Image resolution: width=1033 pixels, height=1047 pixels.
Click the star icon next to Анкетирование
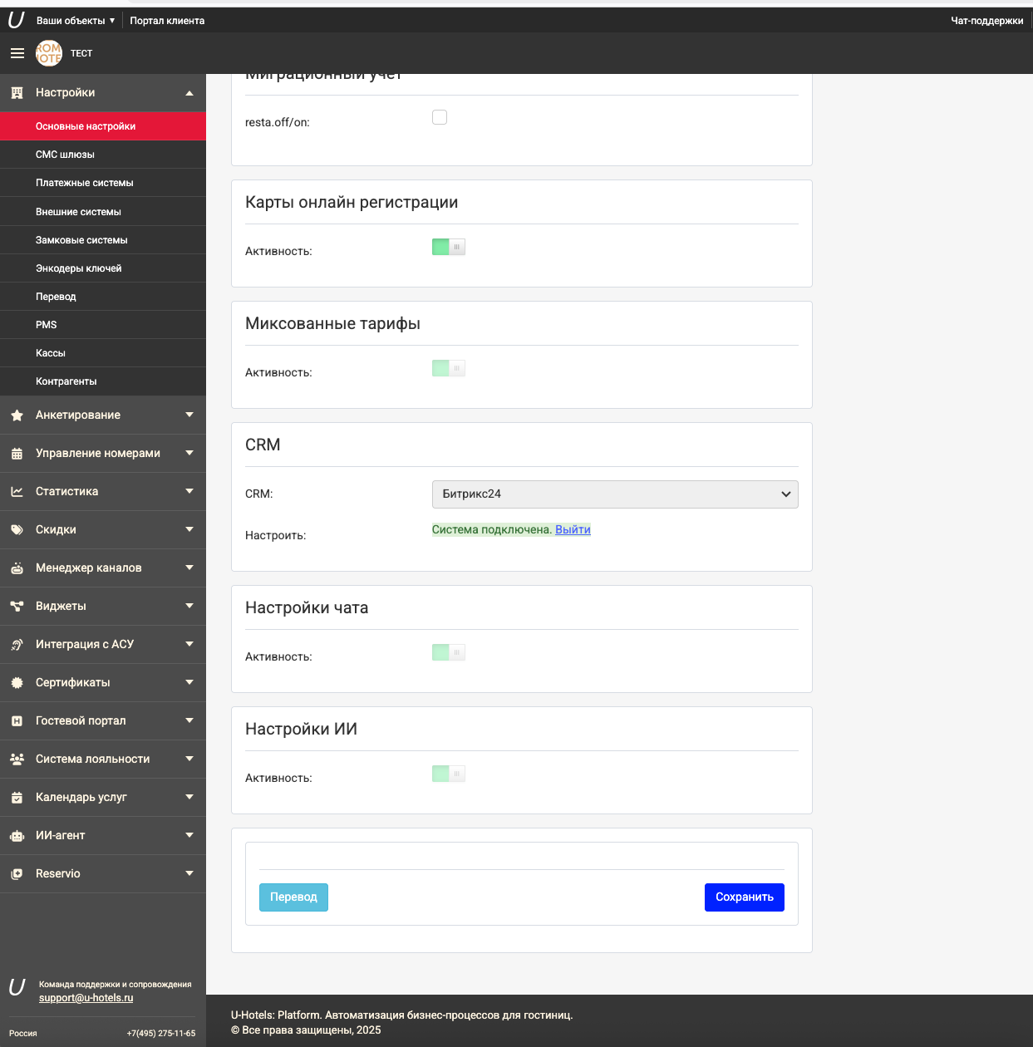pos(17,415)
